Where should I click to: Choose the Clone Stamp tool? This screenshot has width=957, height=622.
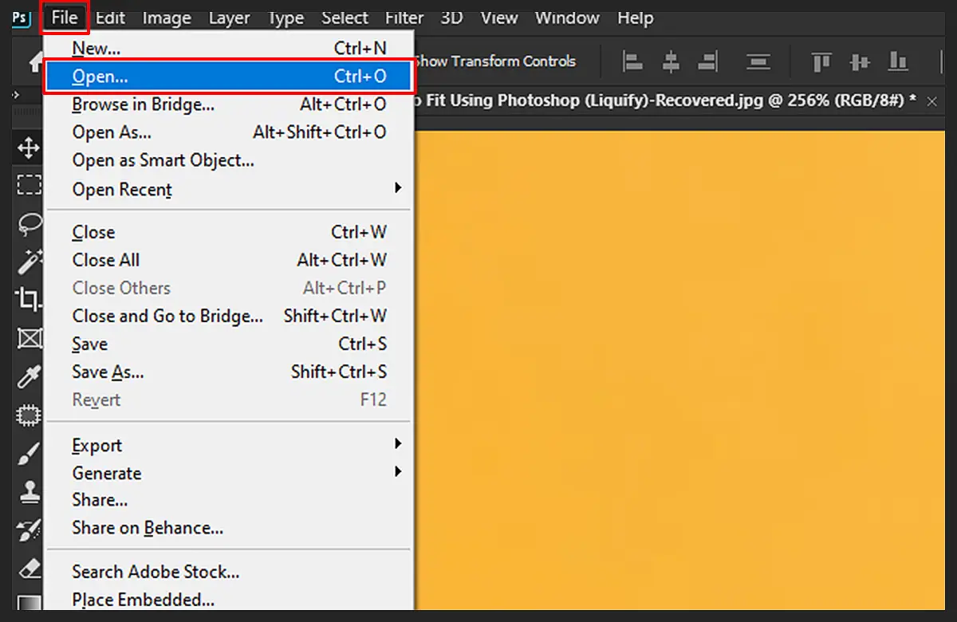click(x=28, y=490)
